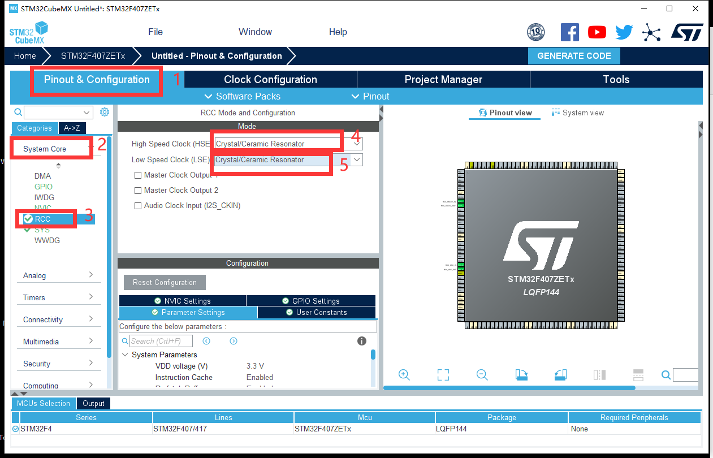Screen dimensions: 713x458
Task: Open User Constants tab
Action: (x=317, y=312)
